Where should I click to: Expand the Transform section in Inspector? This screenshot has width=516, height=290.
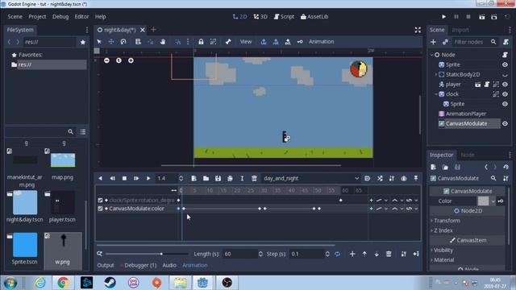click(x=447, y=221)
